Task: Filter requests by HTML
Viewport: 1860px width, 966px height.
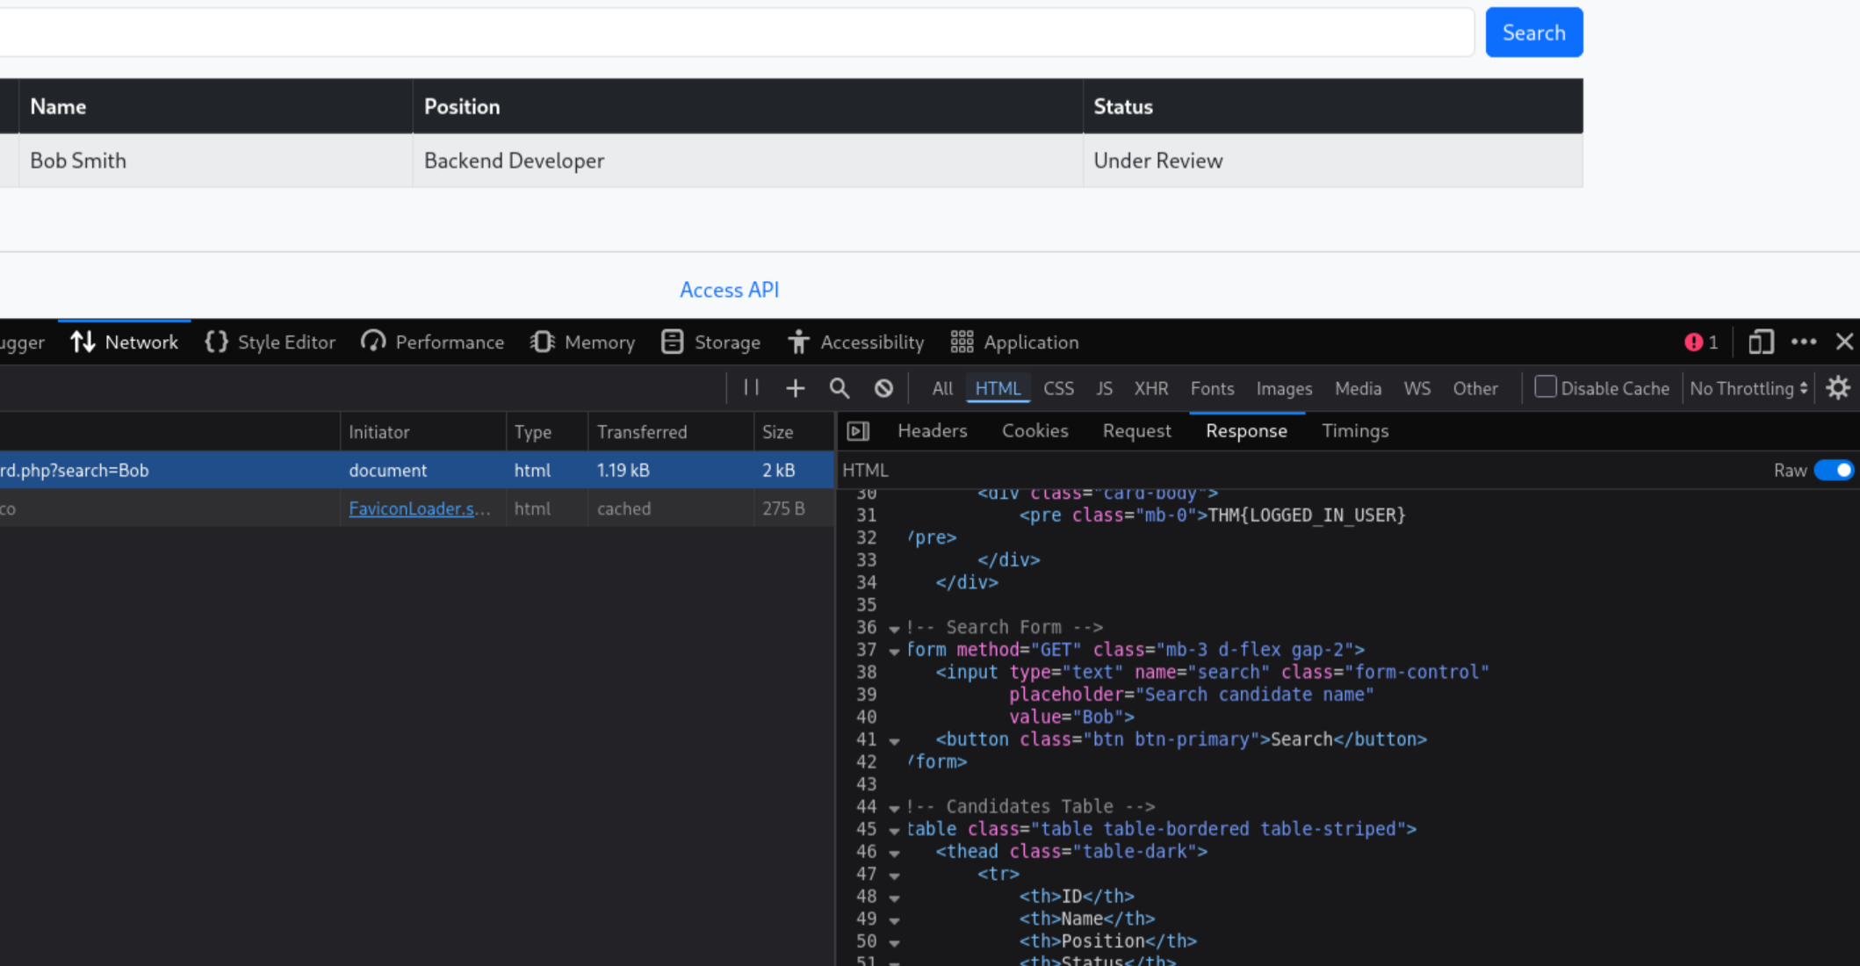Action: point(998,388)
